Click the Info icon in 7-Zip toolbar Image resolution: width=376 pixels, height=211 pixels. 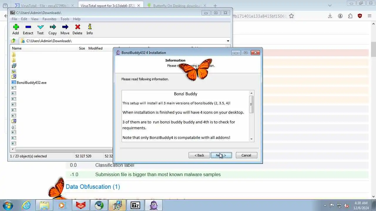pyautogui.click(x=90, y=30)
